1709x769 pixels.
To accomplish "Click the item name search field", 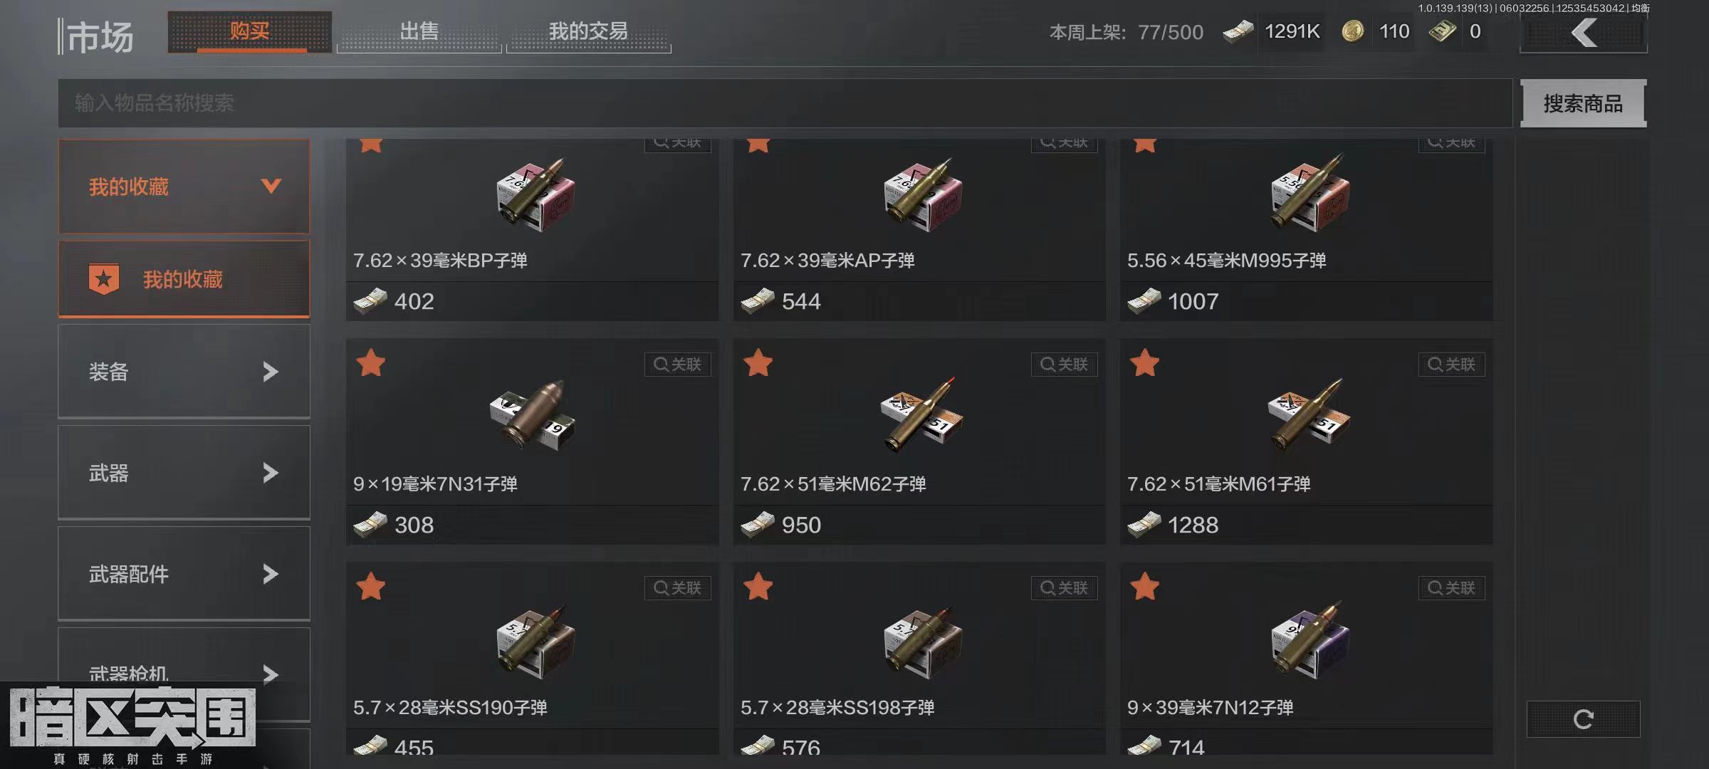I will pyautogui.click(x=785, y=103).
